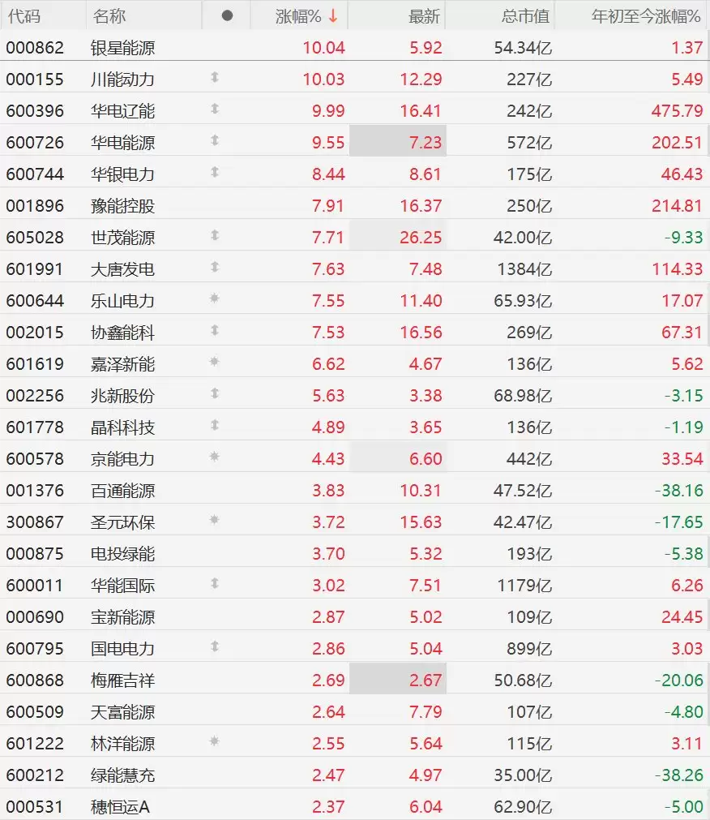The width and height of the screenshot is (710, 820).
Task: Open the 华电辽能 stock name
Action: (x=122, y=111)
